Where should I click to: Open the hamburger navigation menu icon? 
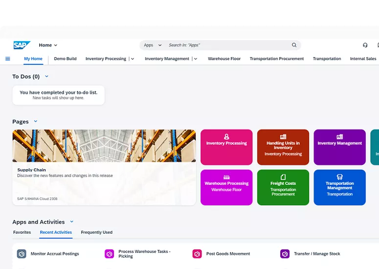7,59
